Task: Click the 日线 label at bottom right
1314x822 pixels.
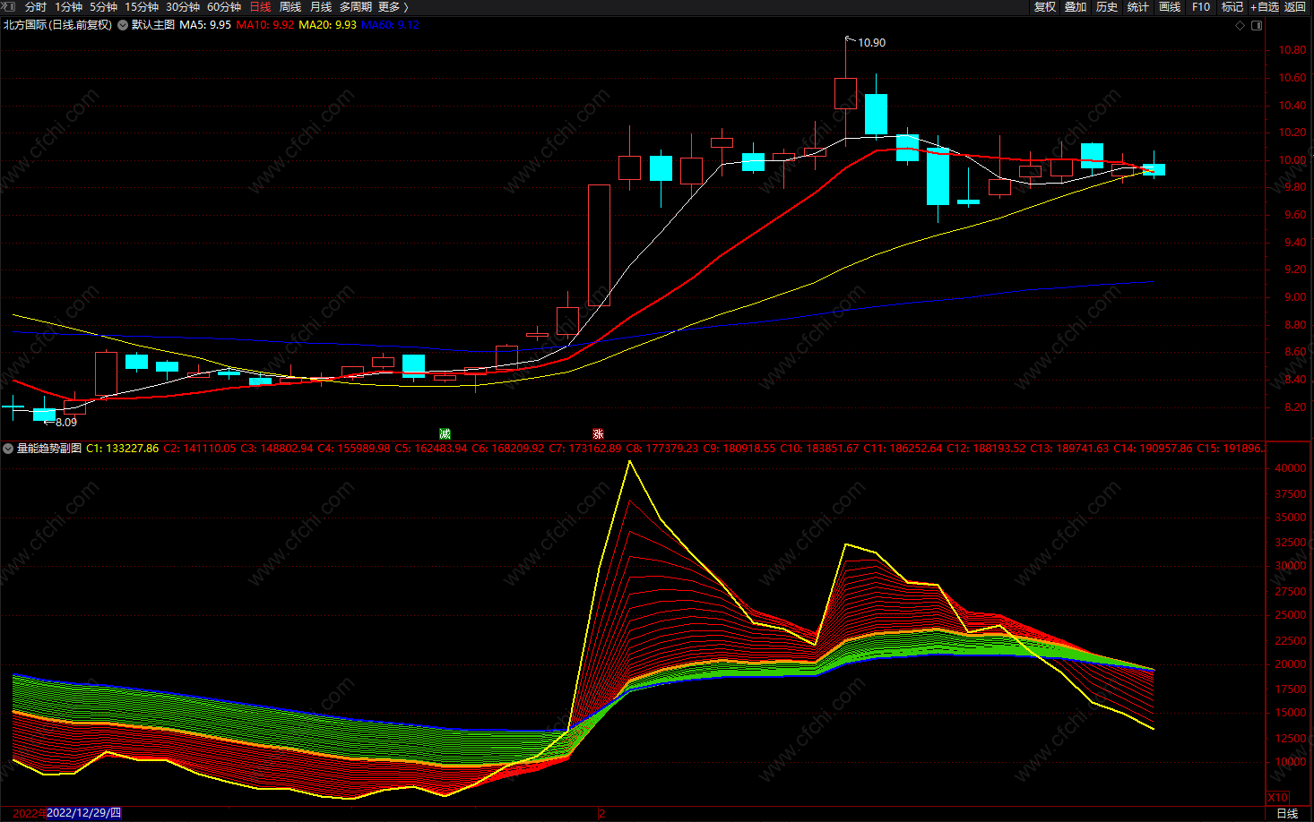Action: 1287,813
